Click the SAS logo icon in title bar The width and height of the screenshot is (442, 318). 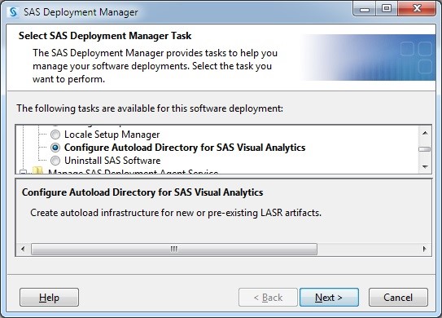[x=13, y=12]
